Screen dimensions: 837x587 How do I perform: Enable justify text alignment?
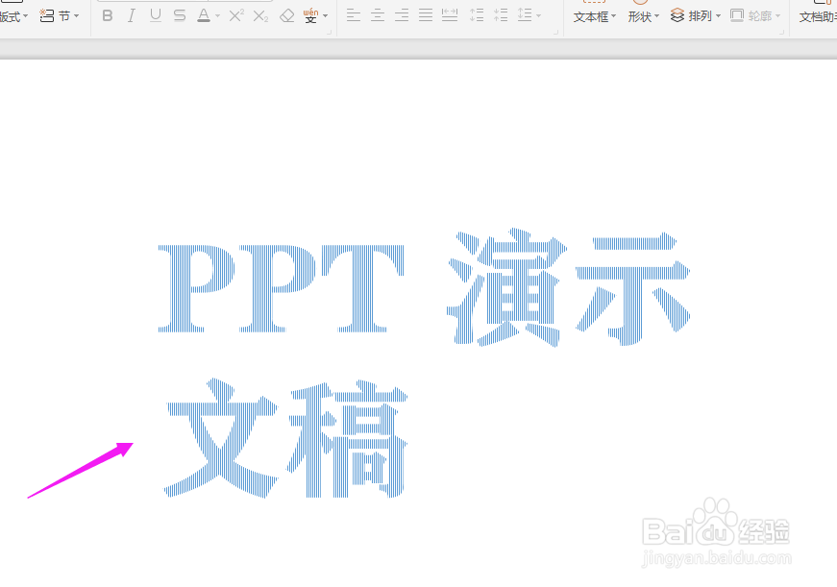(x=426, y=14)
